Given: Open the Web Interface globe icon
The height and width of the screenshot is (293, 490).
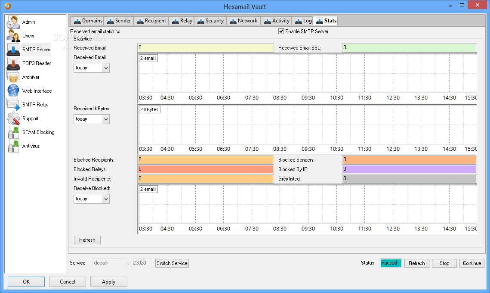Looking at the screenshot, I should (13, 91).
